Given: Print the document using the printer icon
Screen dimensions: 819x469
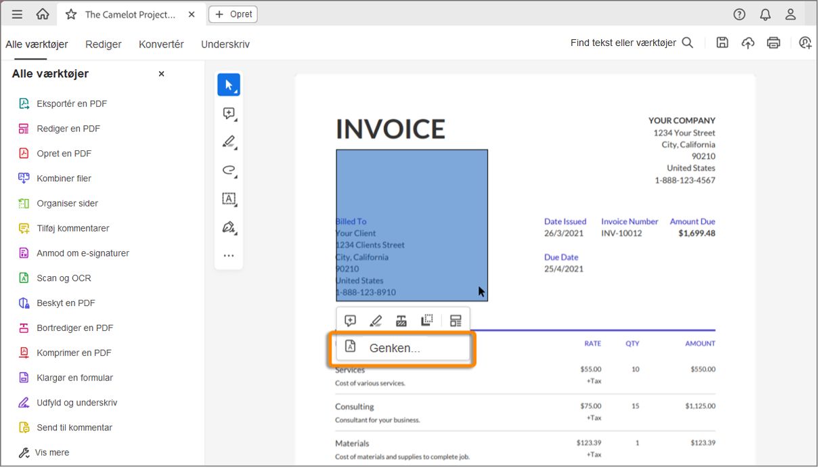Looking at the screenshot, I should pos(774,43).
